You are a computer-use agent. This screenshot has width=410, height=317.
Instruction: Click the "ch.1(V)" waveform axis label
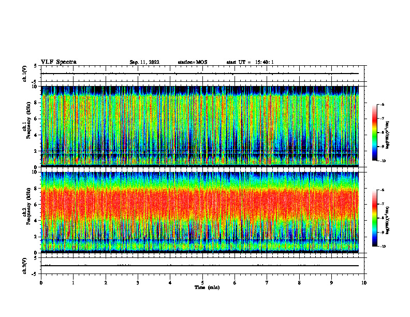coord(25,74)
